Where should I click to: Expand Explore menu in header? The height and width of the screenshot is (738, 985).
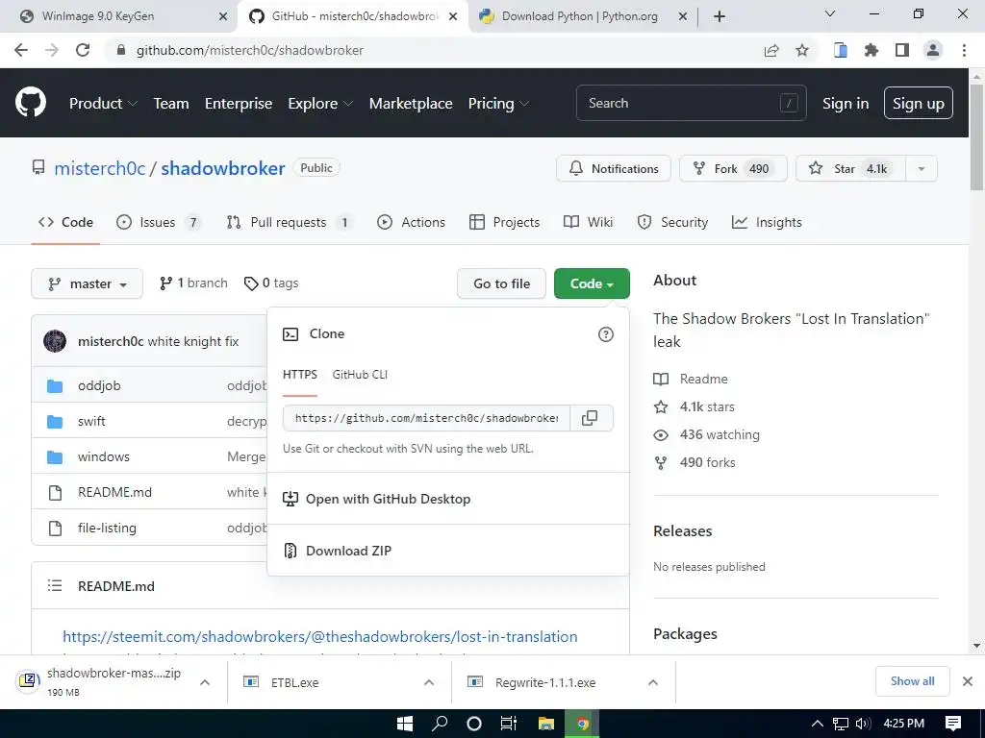click(320, 104)
